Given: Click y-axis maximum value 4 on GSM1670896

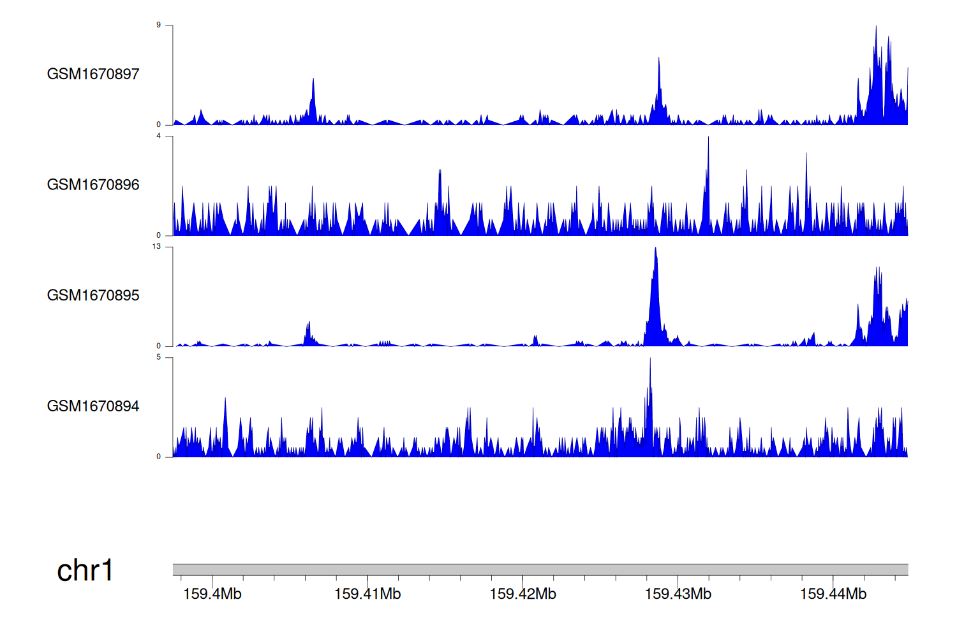Looking at the screenshot, I should coord(159,136).
